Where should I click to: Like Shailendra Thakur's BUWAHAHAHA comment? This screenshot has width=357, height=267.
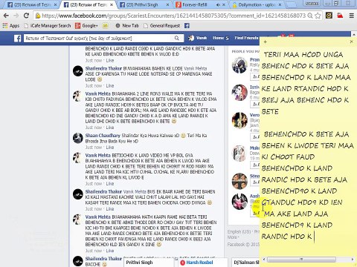coord(110,86)
